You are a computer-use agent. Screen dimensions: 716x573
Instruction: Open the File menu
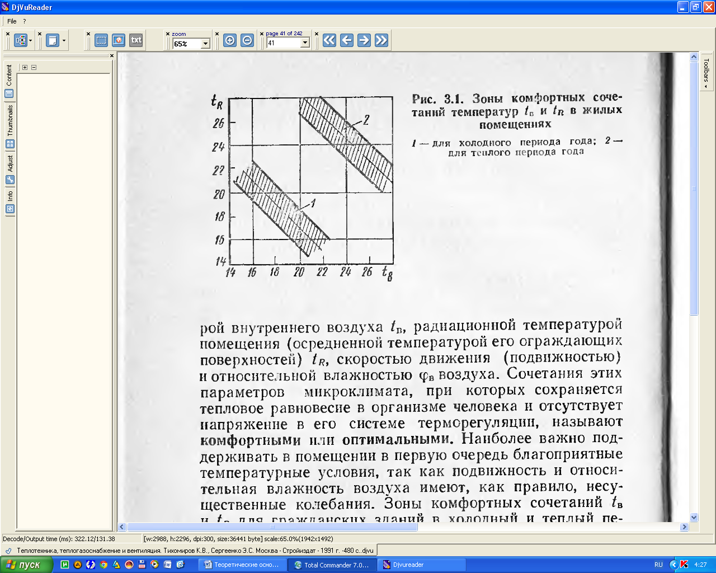pyautogui.click(x=12, y=21)
